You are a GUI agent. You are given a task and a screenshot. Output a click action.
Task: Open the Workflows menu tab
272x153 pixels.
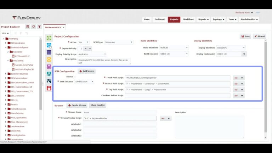click(x=188, y=19)
